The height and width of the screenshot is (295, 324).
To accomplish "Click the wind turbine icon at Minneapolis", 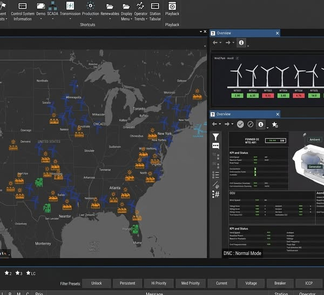I will [x=66, y=100].
